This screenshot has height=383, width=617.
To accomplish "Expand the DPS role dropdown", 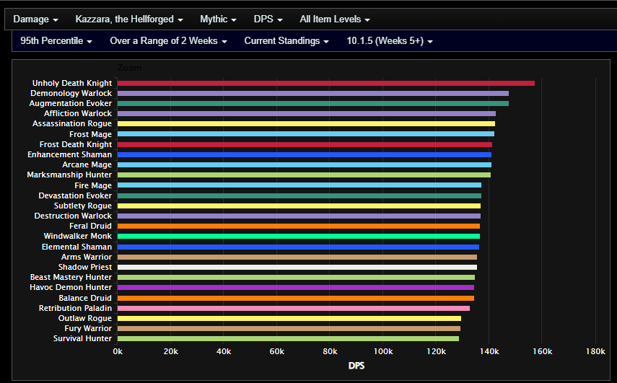I will pyautogui.click(x=268, y=19).
